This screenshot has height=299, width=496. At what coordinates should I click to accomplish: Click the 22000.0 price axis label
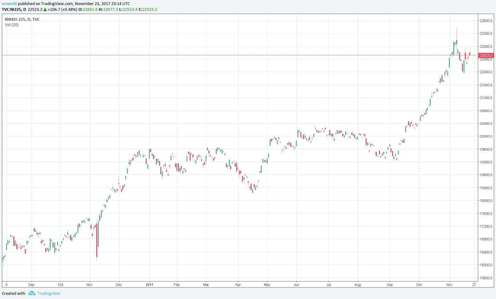pyautogui.click(x=486, y=72)
